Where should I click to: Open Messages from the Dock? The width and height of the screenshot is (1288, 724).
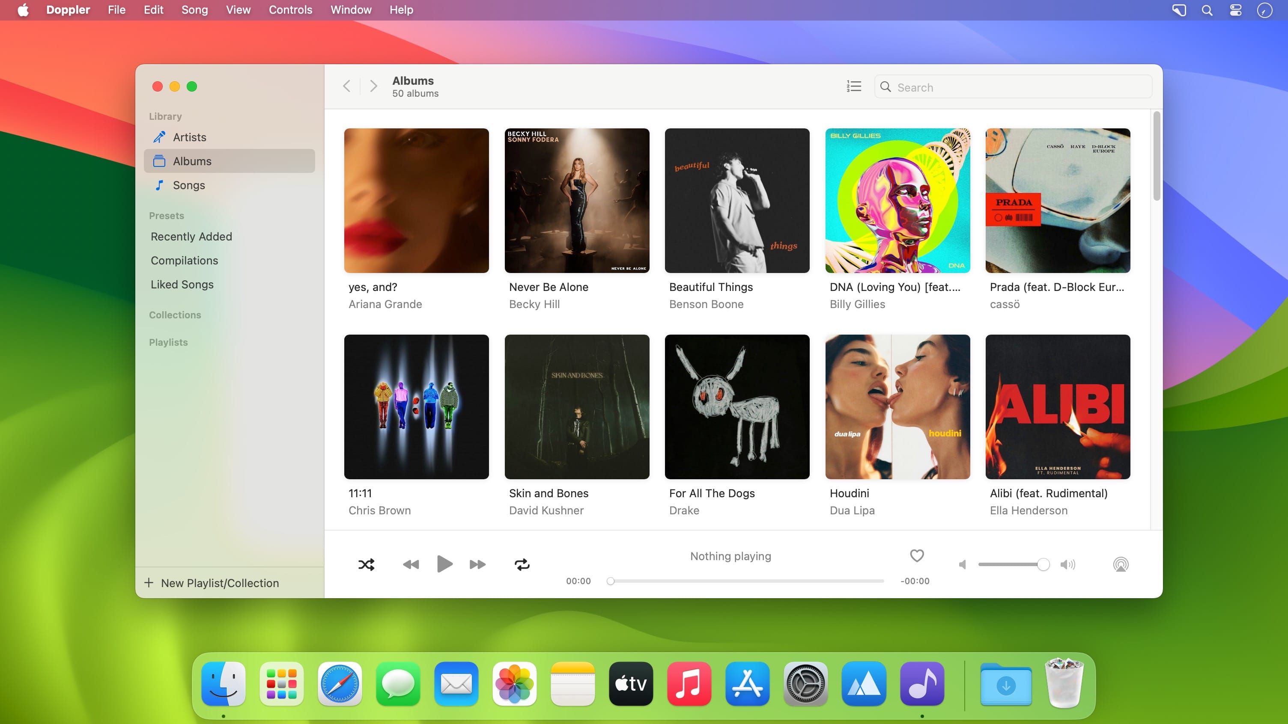point(398,683)
